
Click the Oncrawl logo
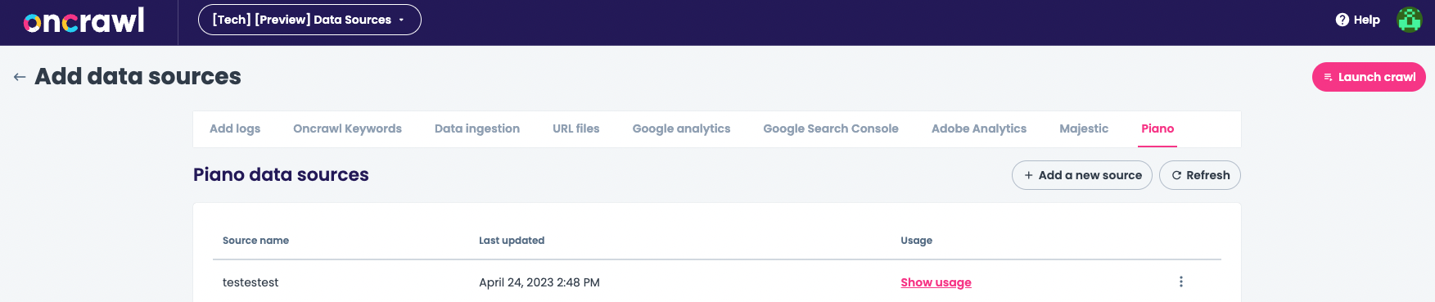point(84,20)
